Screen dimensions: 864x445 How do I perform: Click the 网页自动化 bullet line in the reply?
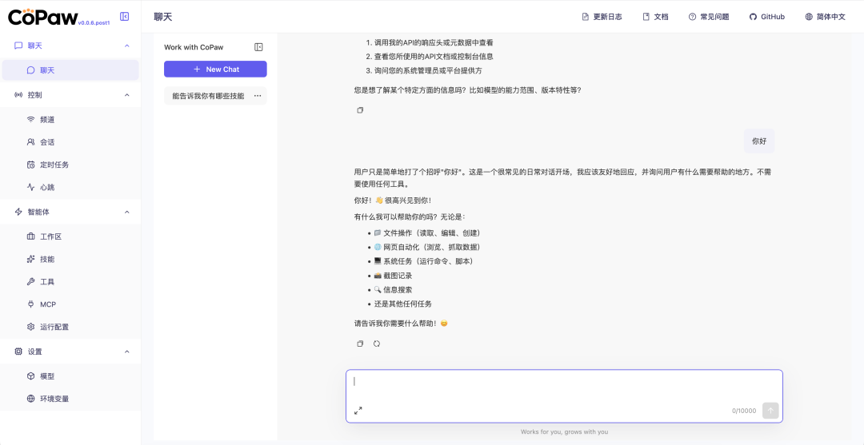[x=427, y=247]
